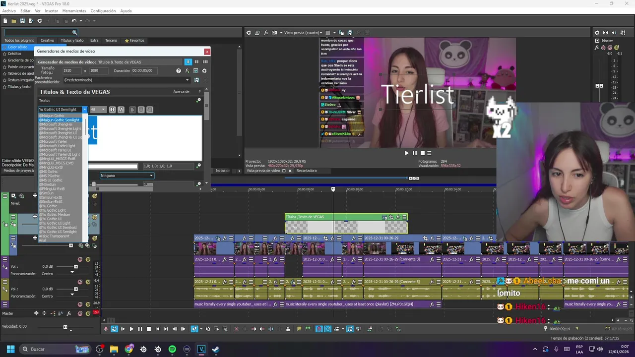Open Configuración menu

coord(103,11)
